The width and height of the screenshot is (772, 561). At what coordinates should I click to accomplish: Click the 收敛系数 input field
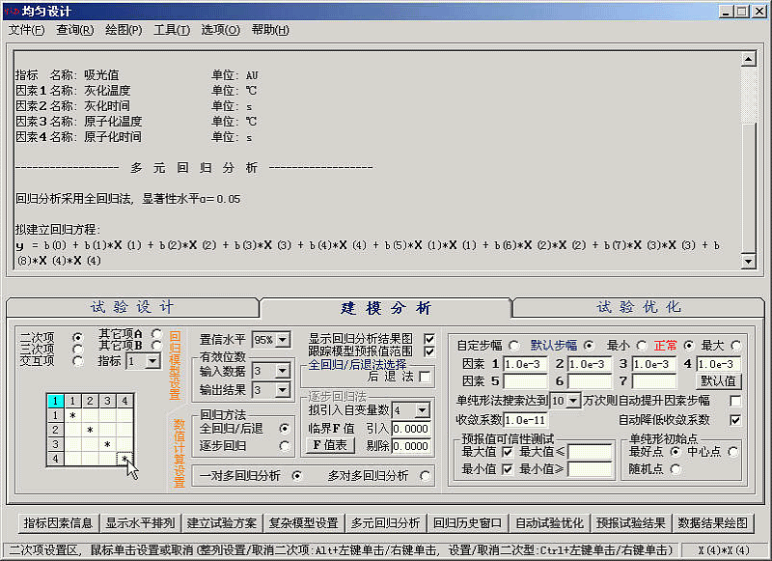coord(538,420)
